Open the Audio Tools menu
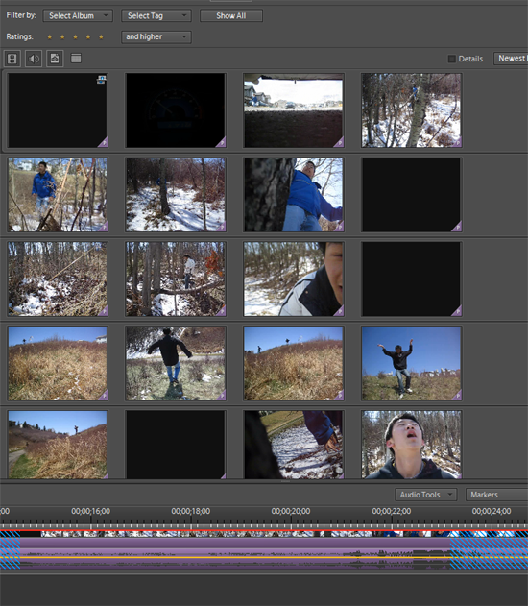Screen dimensions: 528x606 click(x=425, y=495)
